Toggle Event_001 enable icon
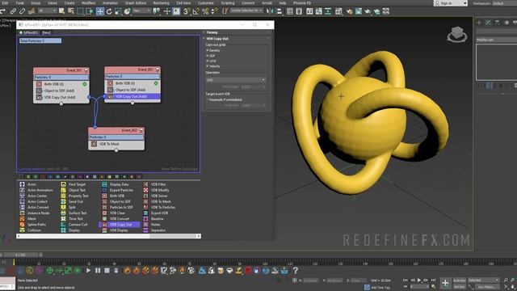 [86, 70]
